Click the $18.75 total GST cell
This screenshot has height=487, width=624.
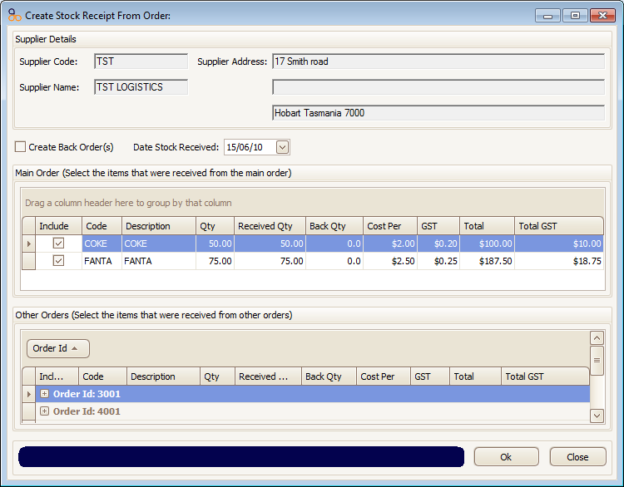click(x=559, y=261)
